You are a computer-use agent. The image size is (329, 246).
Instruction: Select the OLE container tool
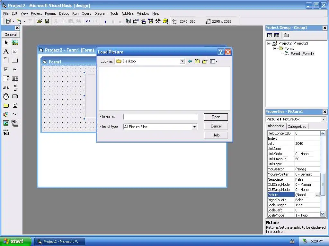(x=6, y=132)
